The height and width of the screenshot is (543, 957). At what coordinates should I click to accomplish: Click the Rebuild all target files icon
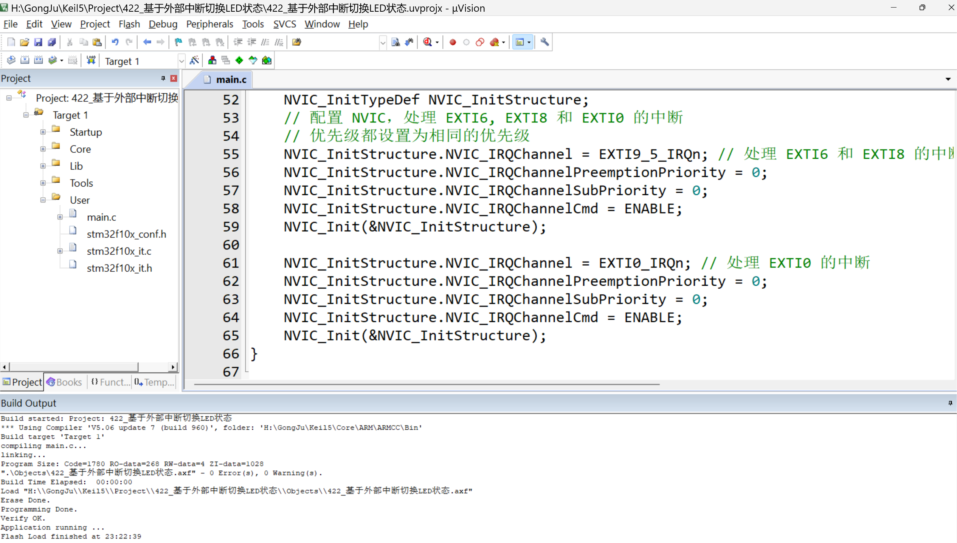click(x=39, y=60)
